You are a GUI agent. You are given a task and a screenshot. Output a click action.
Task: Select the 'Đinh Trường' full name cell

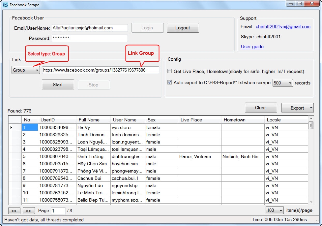pos(93,156)
